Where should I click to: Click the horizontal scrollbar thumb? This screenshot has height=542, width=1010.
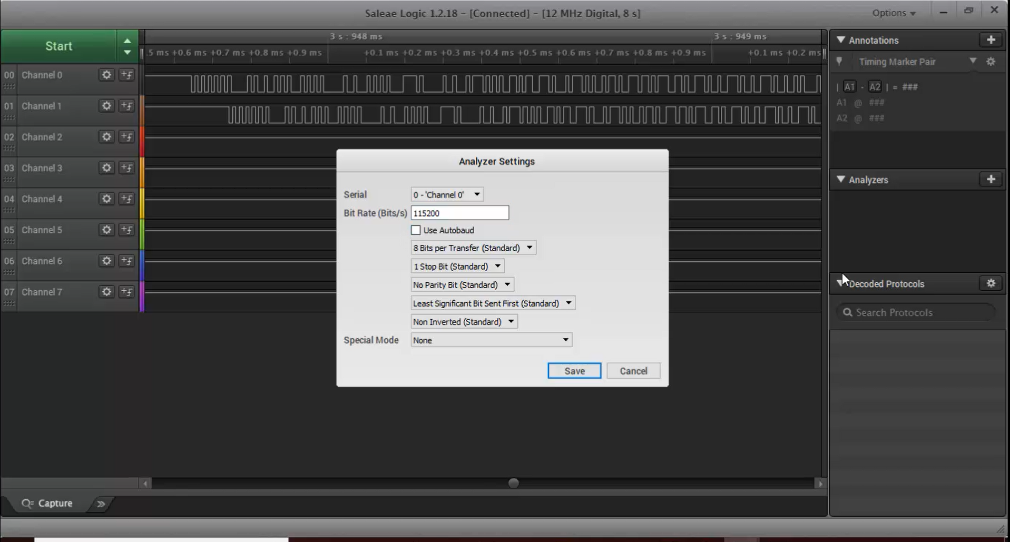click(x=513, y=483)
